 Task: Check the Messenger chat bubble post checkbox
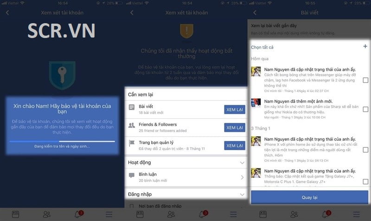tap(365, 80)
